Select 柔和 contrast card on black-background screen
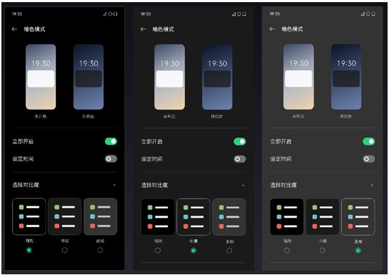 point(100,216)
